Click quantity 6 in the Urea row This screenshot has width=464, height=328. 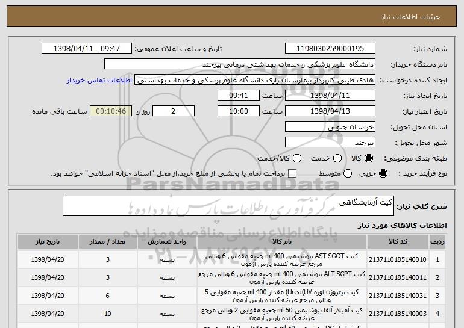click(x=108, y=296)
